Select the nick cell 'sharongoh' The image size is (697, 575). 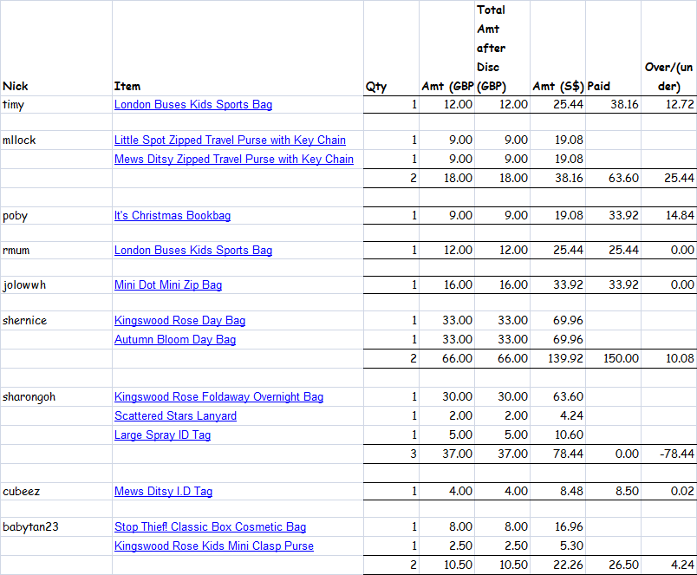click(56, 396)
